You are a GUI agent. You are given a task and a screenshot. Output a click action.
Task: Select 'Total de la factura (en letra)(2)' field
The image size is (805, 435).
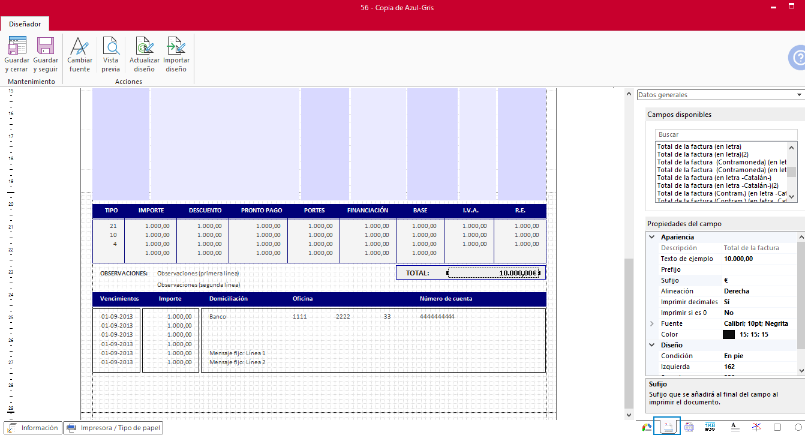click(x=702, y=154)
